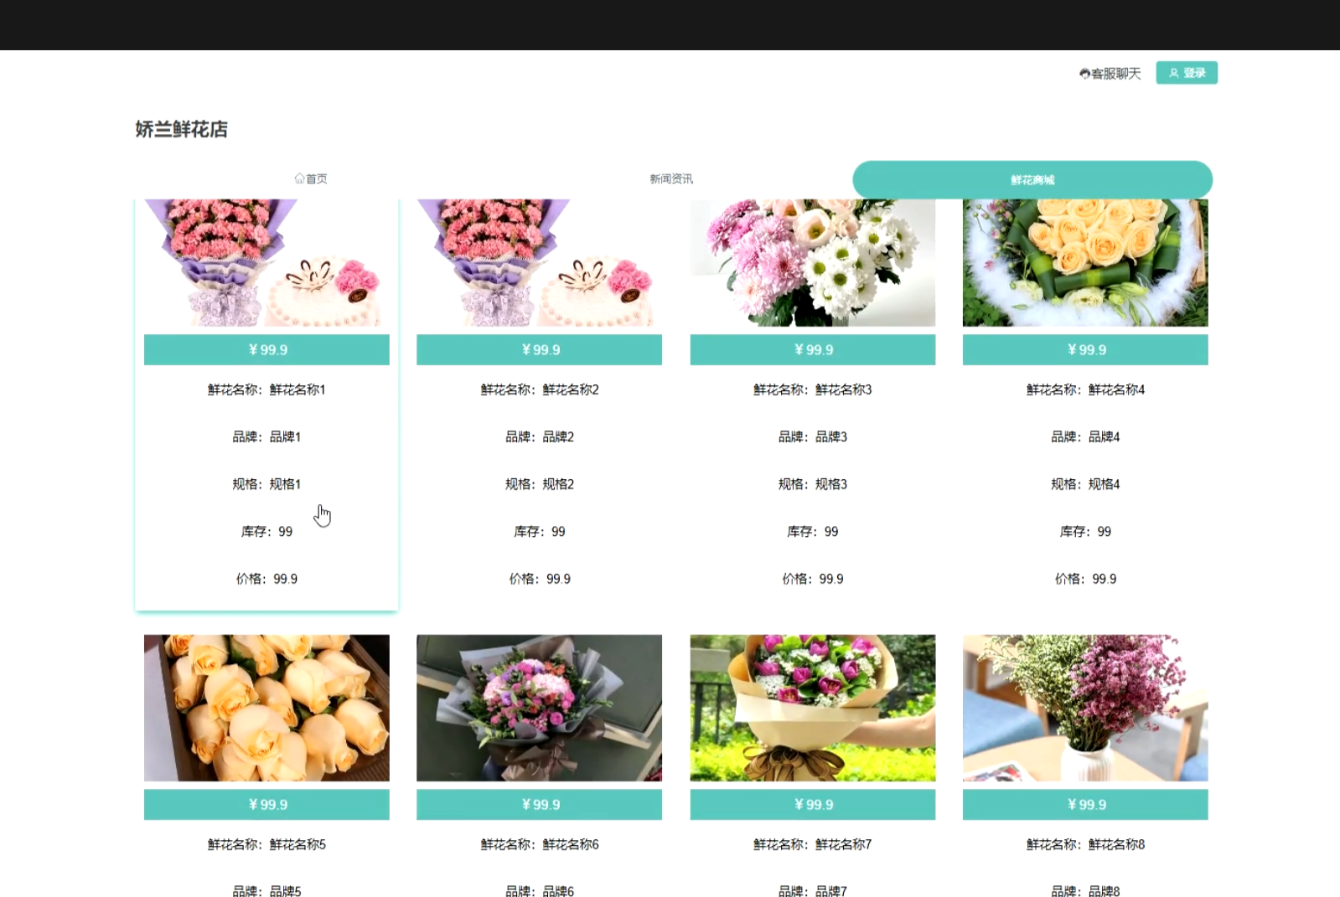
Task: Click the ¥99.9 price bar of 鲜花名称3
Action: coord(812,349)
